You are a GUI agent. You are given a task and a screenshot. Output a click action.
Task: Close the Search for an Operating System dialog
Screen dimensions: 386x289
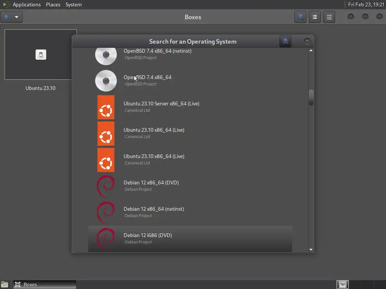(x=307, y=41)
